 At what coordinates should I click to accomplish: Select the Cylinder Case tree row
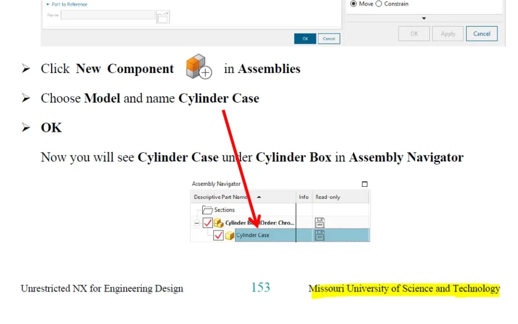(x=280, y=235)
